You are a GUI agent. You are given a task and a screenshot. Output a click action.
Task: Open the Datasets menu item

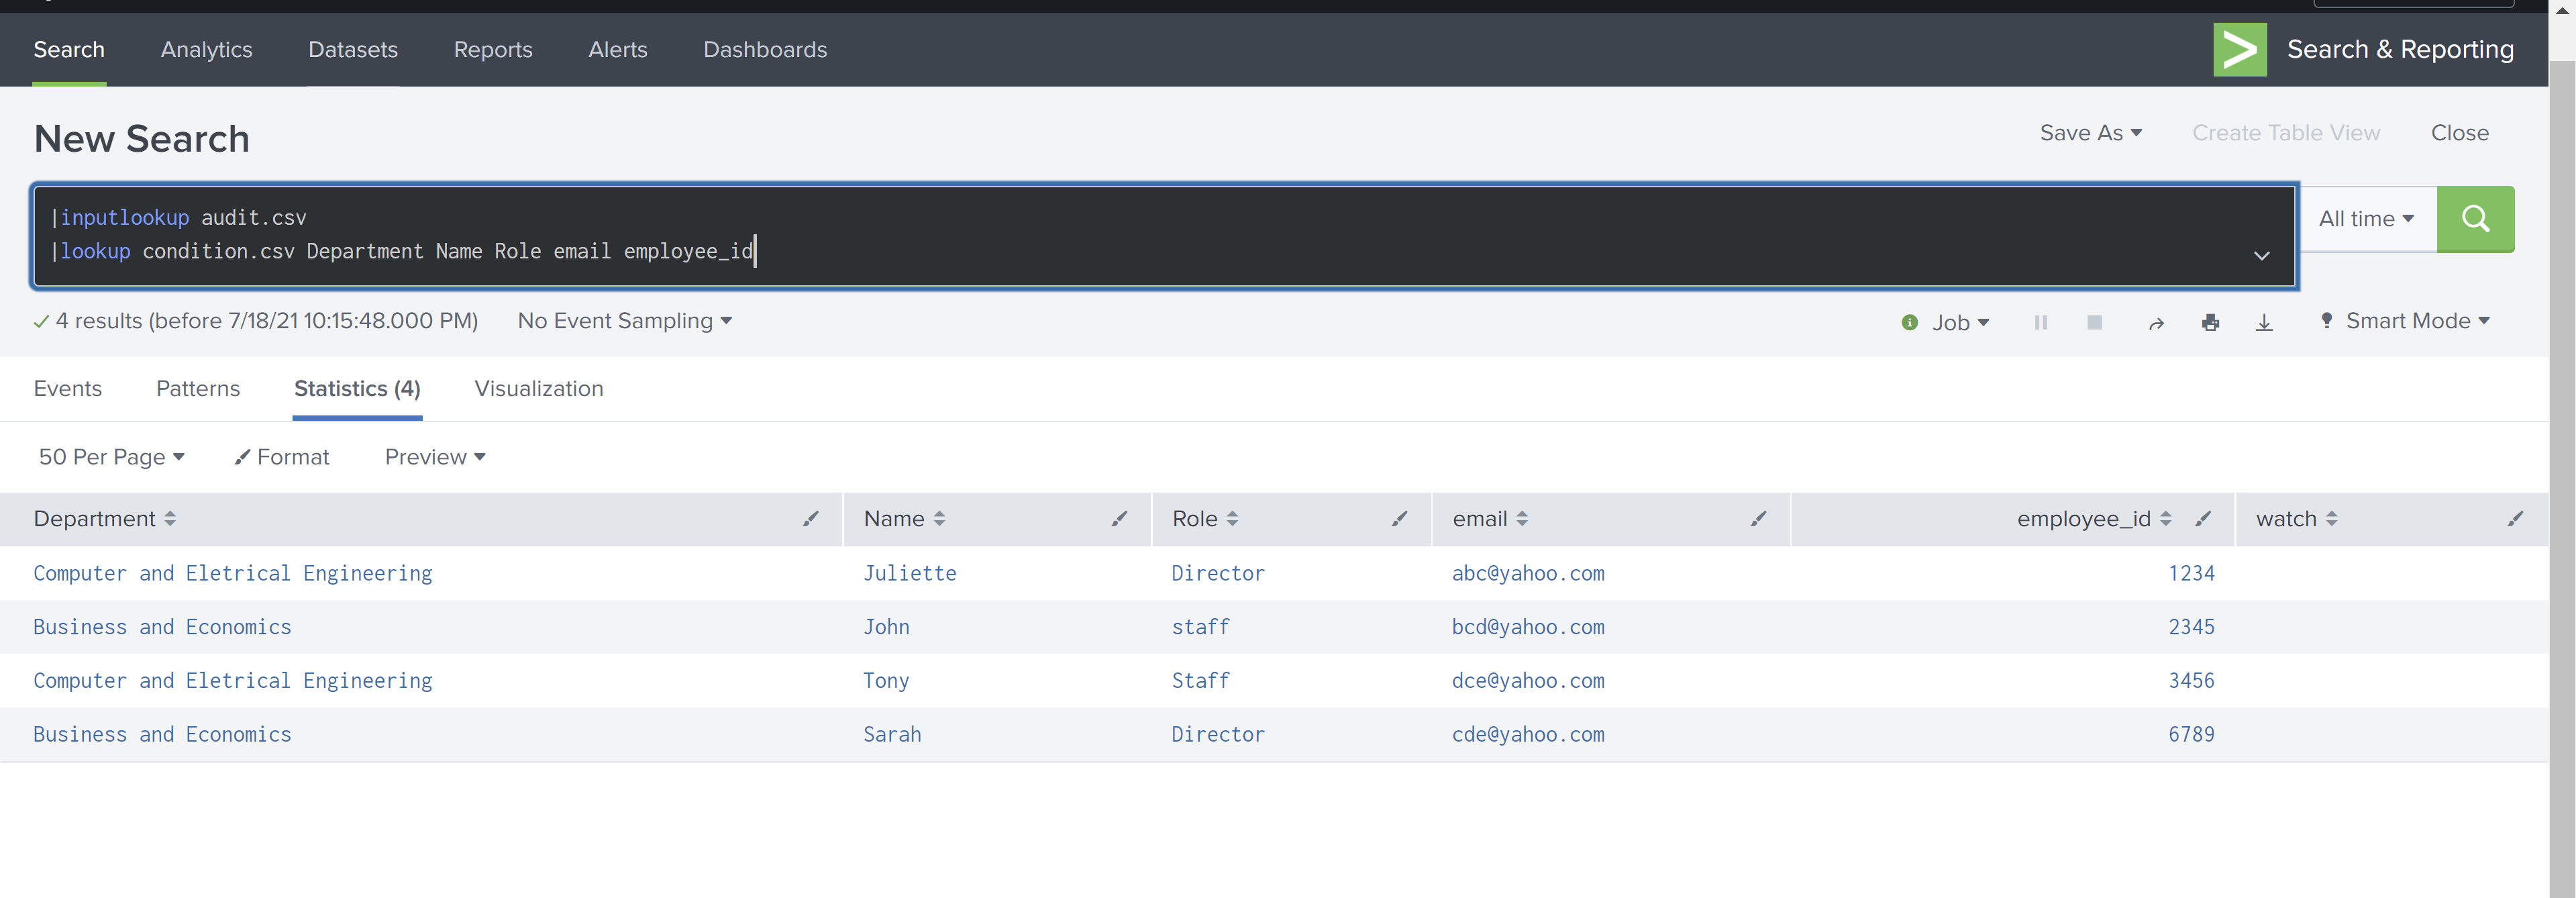353,49
